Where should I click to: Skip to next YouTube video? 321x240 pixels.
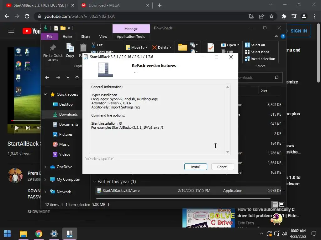pos(28,128)
